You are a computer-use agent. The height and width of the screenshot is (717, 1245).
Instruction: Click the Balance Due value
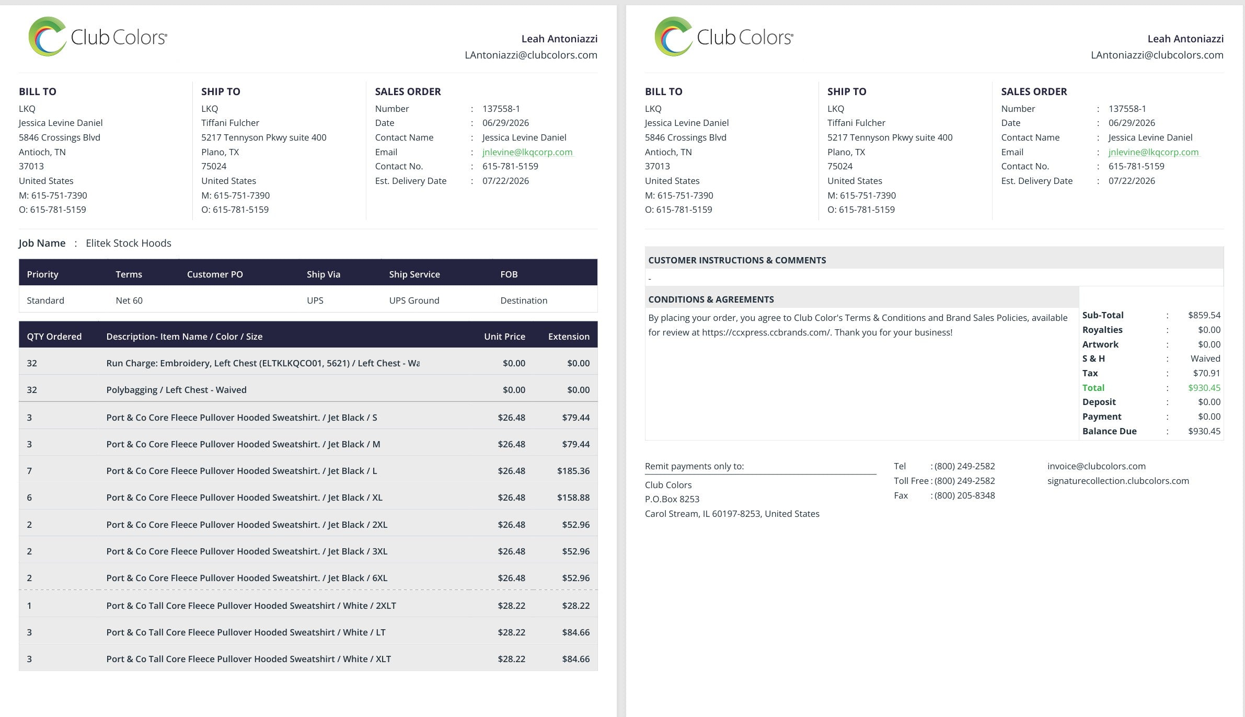pos(1204,431)
